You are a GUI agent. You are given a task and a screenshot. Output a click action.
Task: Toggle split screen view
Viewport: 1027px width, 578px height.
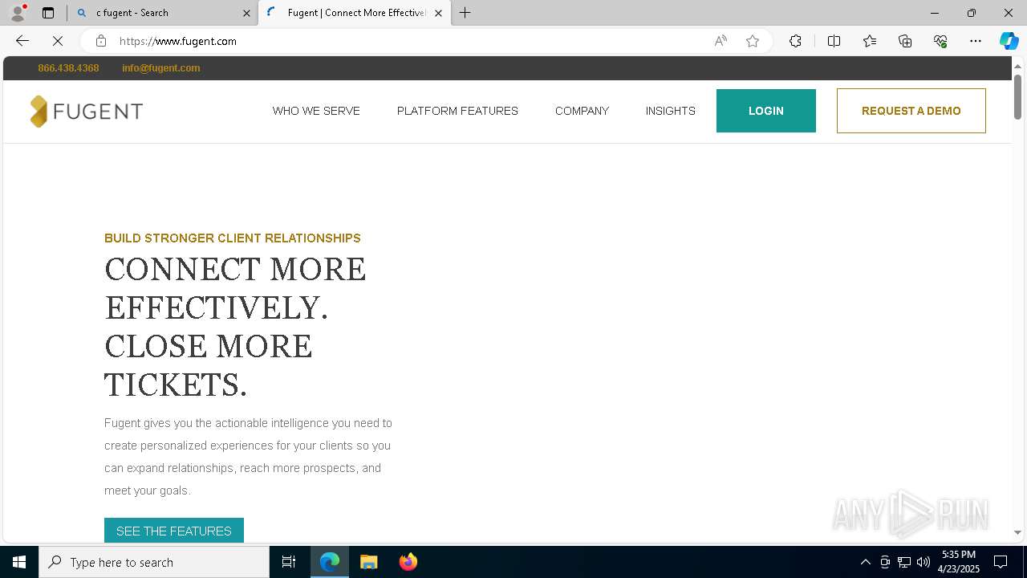(834, 41)
